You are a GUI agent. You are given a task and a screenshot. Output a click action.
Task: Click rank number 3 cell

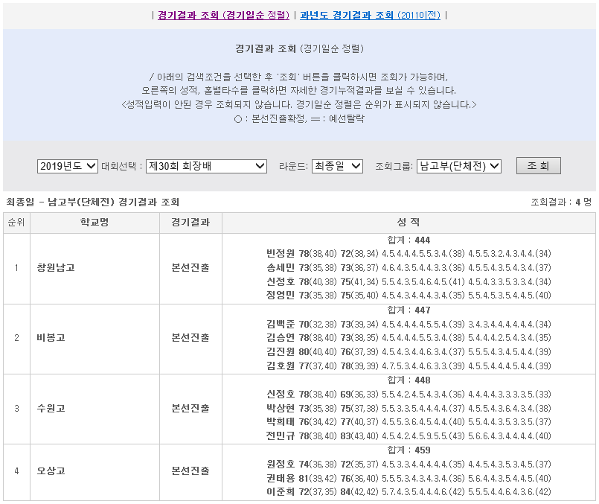tap(16, 409)
